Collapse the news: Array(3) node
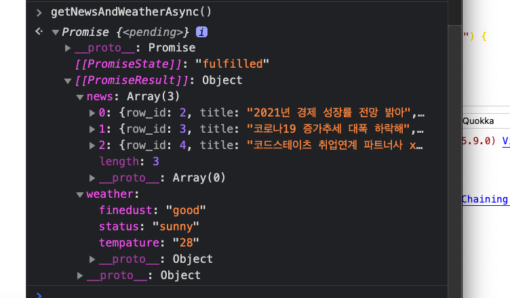Image resolution: width=510 pixels, height=298 pixels. (x=80, y=97)
